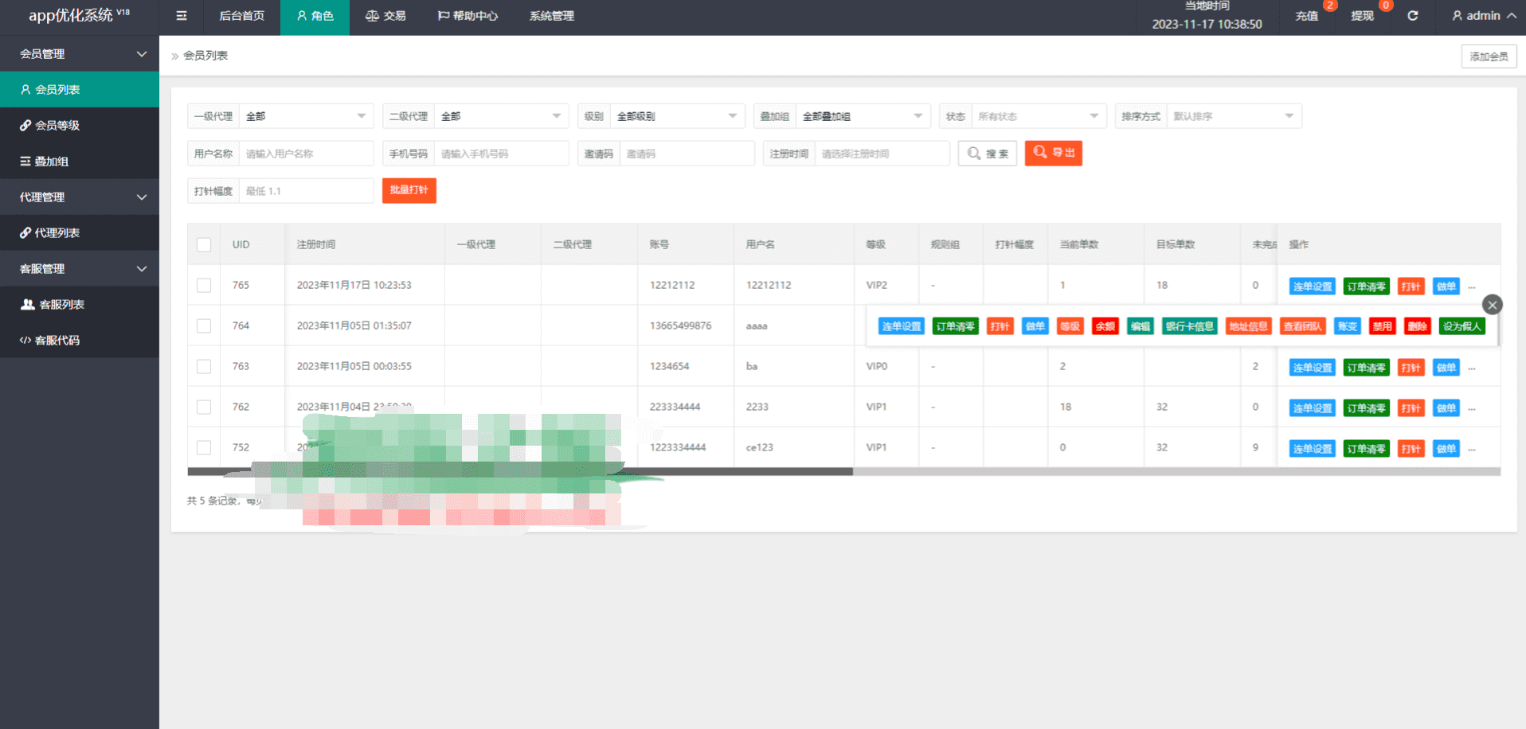Screen dimensions: 1526x729
Task: Open the 系统管理 top menu
Action: point(551,16)
